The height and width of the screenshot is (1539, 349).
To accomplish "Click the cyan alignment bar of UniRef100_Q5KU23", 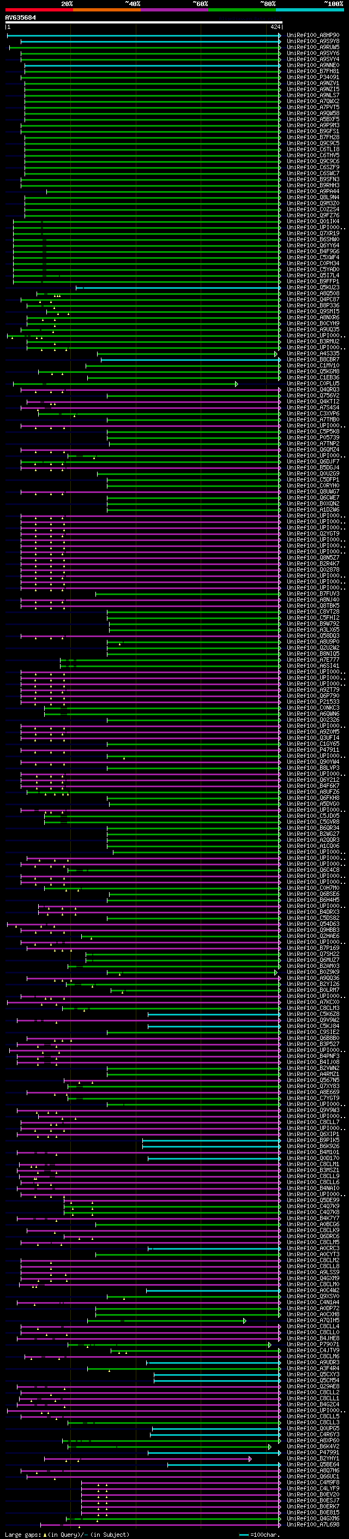I will coord(178,288).
